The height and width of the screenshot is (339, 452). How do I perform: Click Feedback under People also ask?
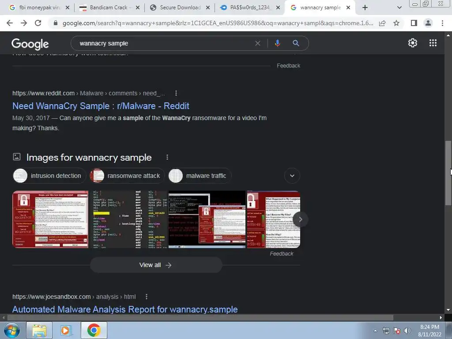[288, 66]
